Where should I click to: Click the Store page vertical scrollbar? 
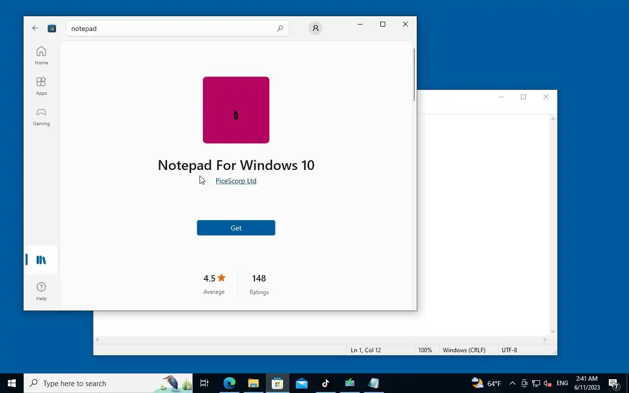click(414, 75)
